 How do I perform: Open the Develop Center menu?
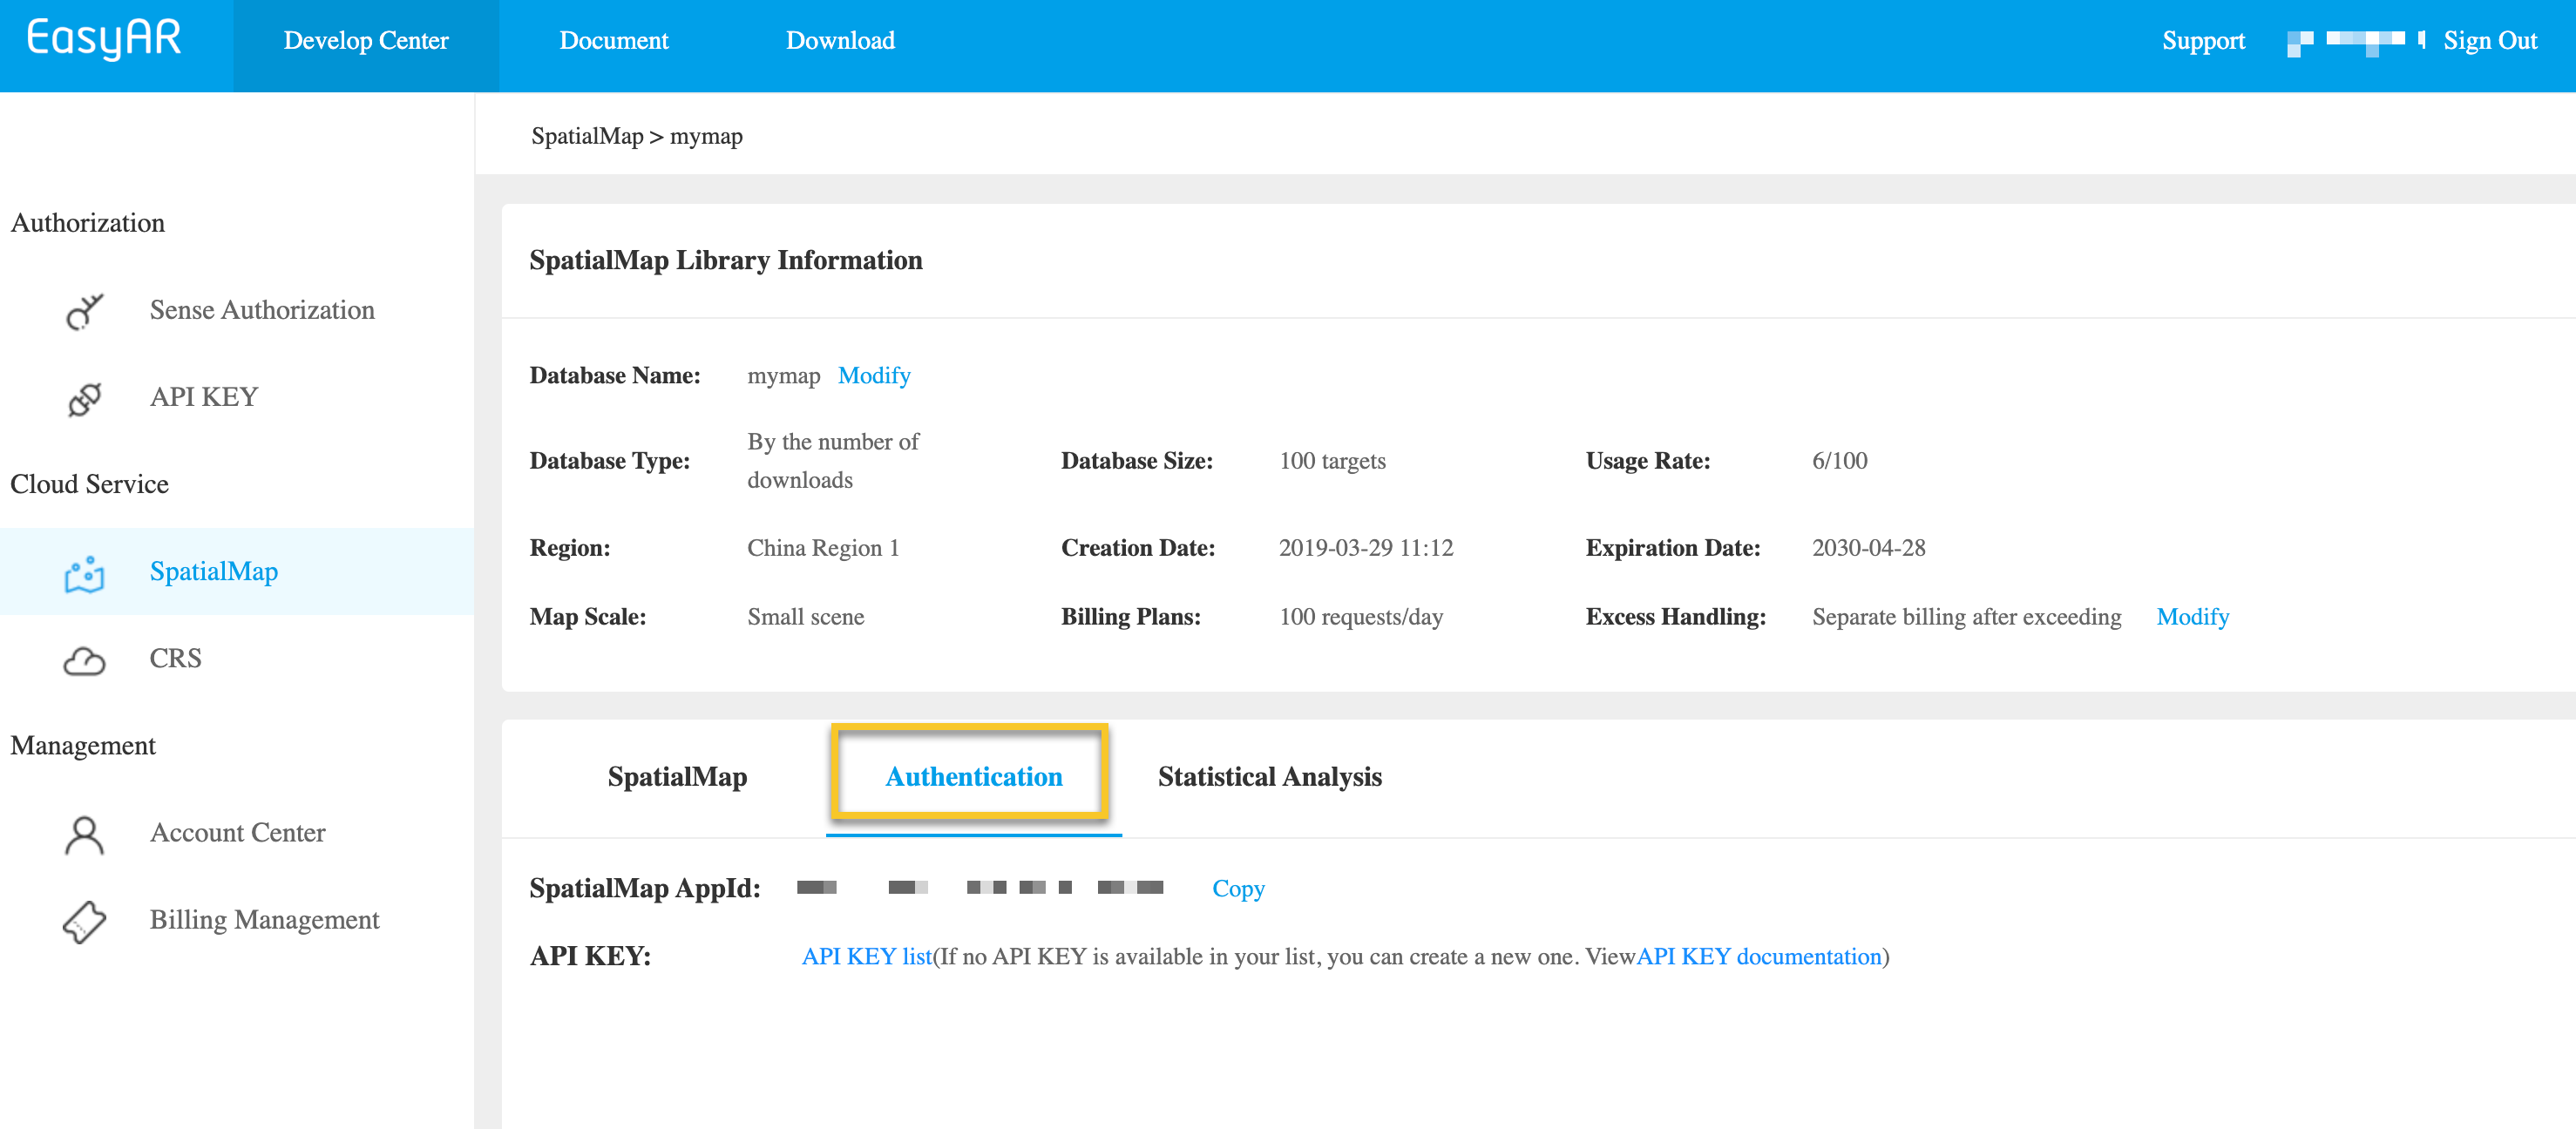pos(366,41)
